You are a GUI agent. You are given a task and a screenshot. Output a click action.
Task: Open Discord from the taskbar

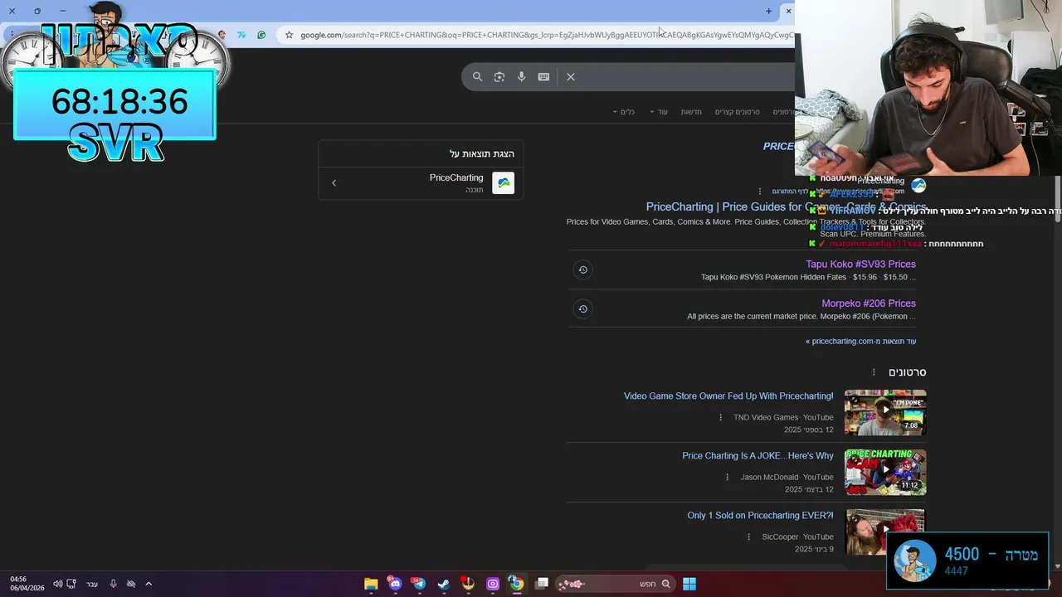point(395,584)
